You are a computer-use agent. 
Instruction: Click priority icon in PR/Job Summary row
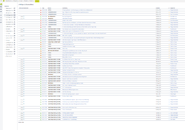pyautogui.click(x=169, y=14)
